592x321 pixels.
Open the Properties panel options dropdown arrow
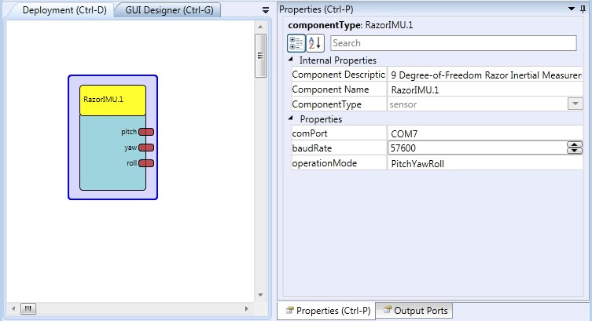572,9
